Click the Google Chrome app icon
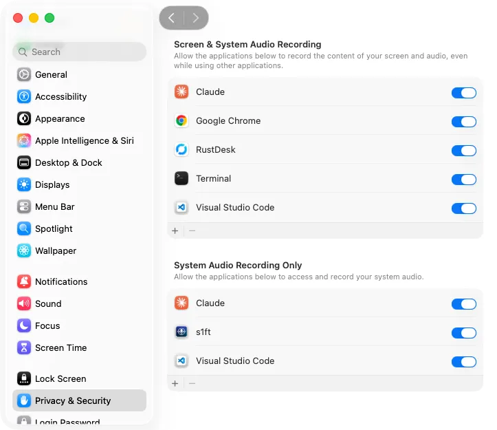The width and height of the screenshot is (497, 430). pyautogui.click(x=181, y=120)
